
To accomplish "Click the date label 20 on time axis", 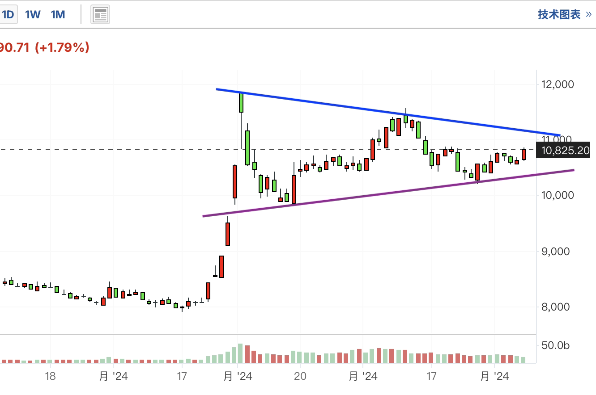I will point(300,376).
